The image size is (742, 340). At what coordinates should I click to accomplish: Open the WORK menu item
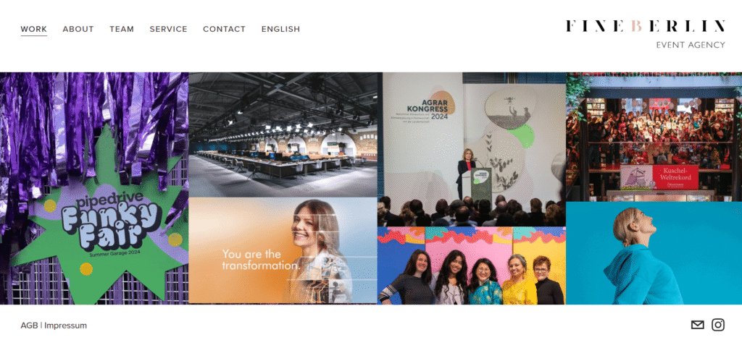(33, 29)
